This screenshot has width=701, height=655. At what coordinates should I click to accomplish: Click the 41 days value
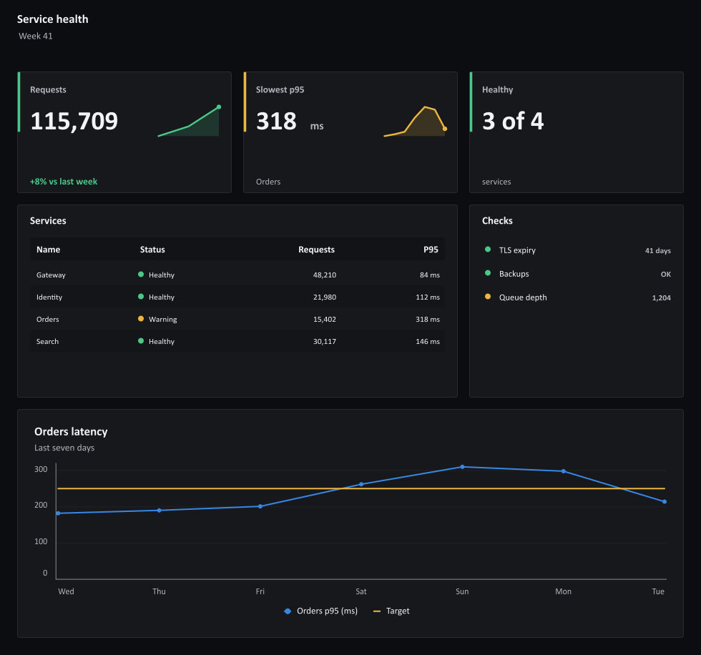pyautogui.click(x=657, y=251)
